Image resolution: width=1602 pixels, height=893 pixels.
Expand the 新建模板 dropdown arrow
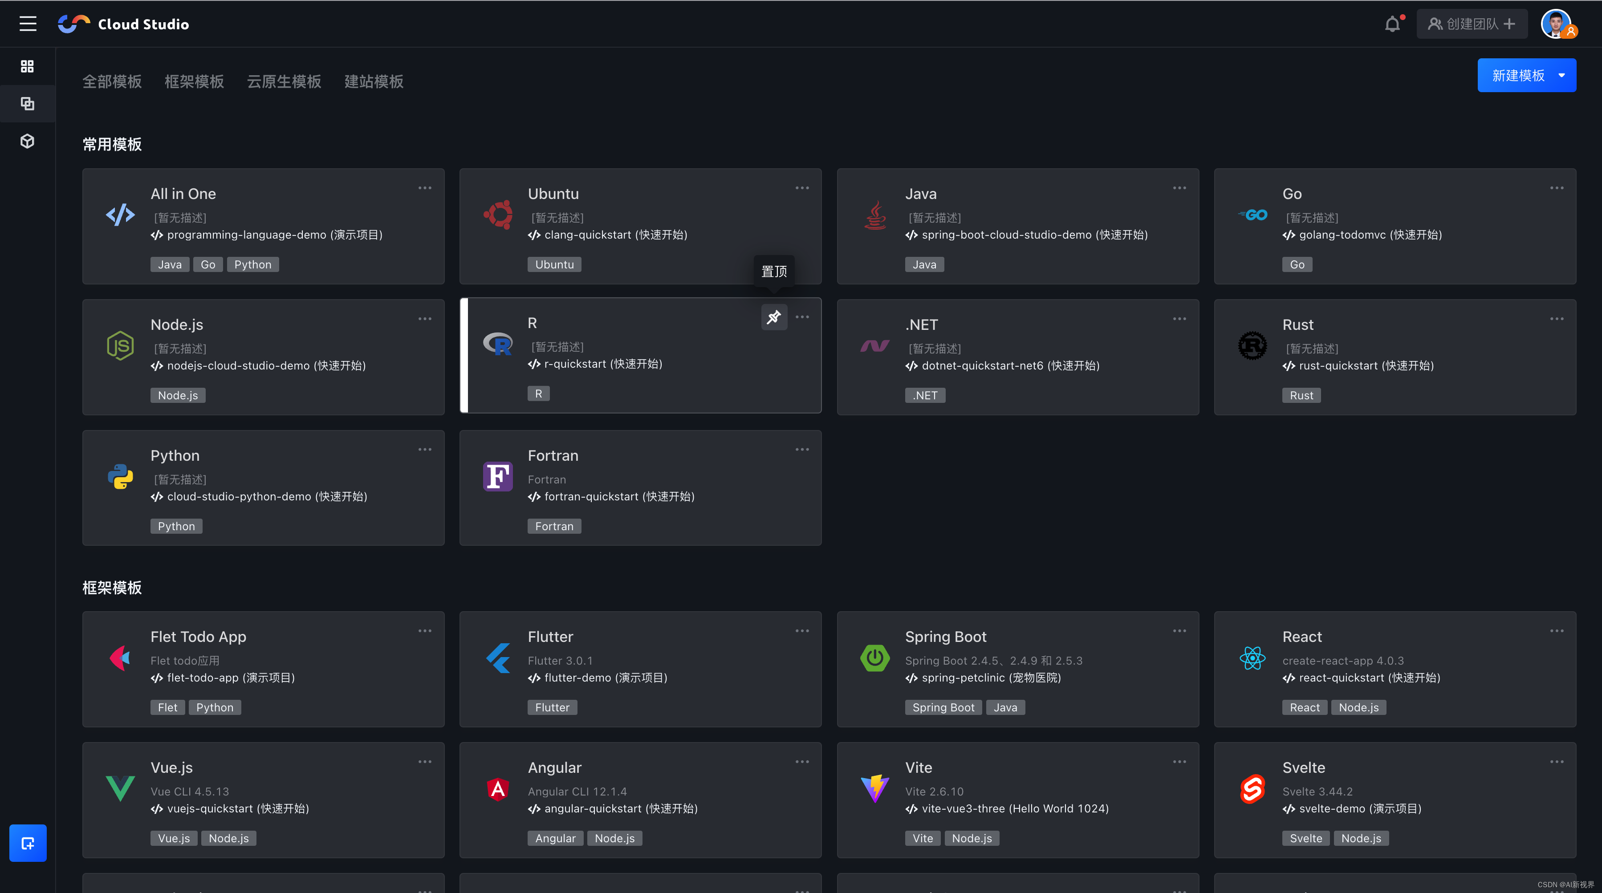pyautogui.click(x=1561, y=76)
